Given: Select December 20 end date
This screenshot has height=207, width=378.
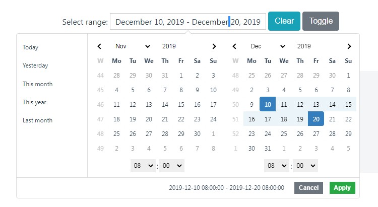Looking at the screenshot, I should pyautogui.click(x=316, y=119).
